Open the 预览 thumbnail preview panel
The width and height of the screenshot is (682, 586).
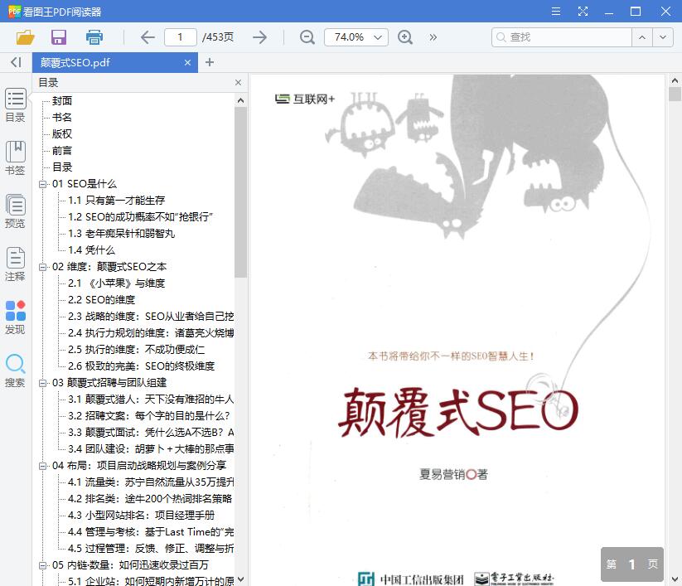(14, 210)
